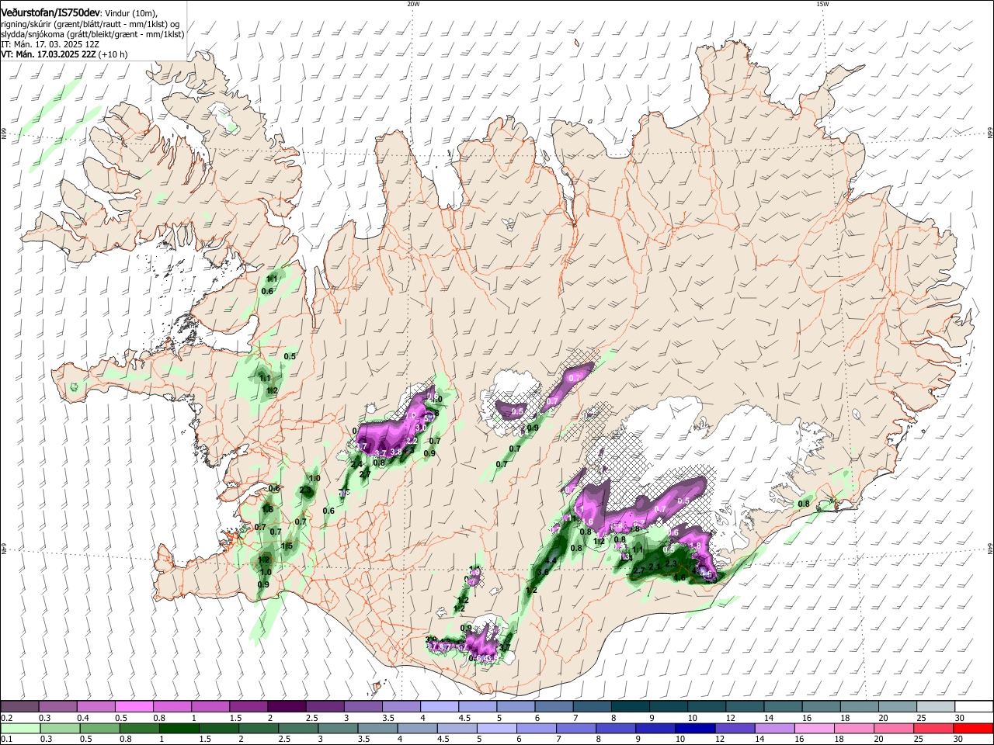The image size is (994, 745).
Task: Click the '0.2' label in the snow legend
Action: pyautogui.click(x=6, y=718)
